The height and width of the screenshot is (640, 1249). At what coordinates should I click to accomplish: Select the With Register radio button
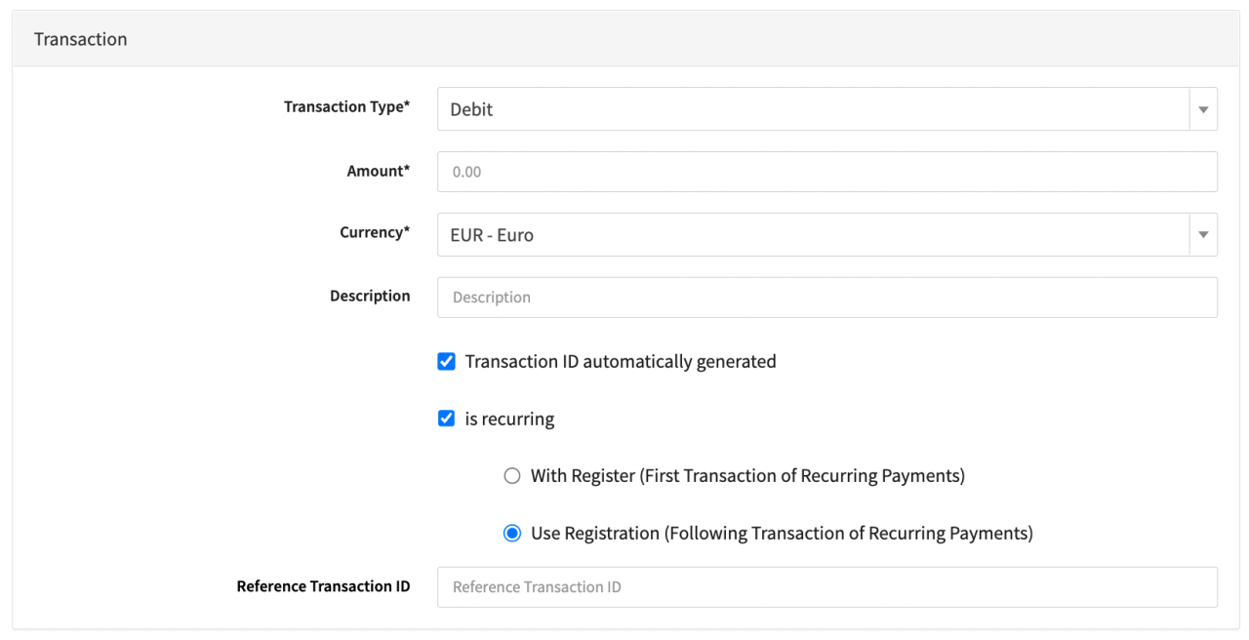[x=512, y=476]
